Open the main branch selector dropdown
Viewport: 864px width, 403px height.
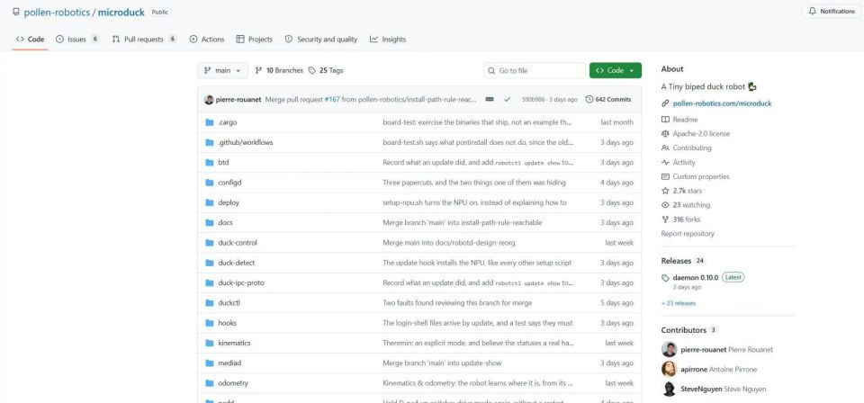222,70
